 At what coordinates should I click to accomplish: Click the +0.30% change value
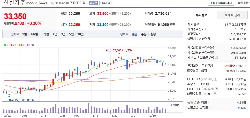34,23
